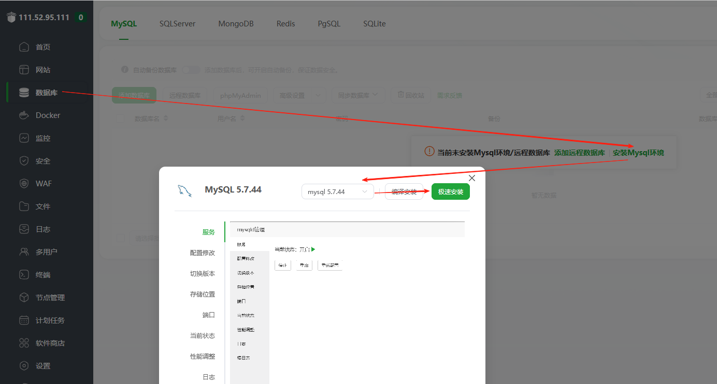Open the software store icon
This screenshot has width=717, height=384.
coord(24,343)
